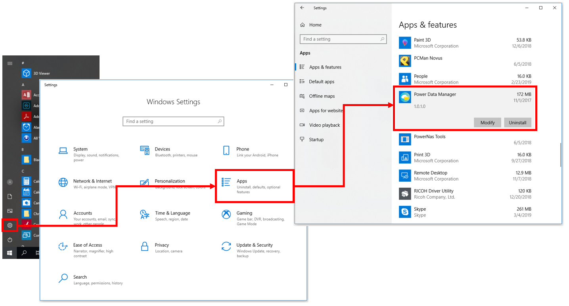Select Paint 3D in apps list

tap(466, 43)
